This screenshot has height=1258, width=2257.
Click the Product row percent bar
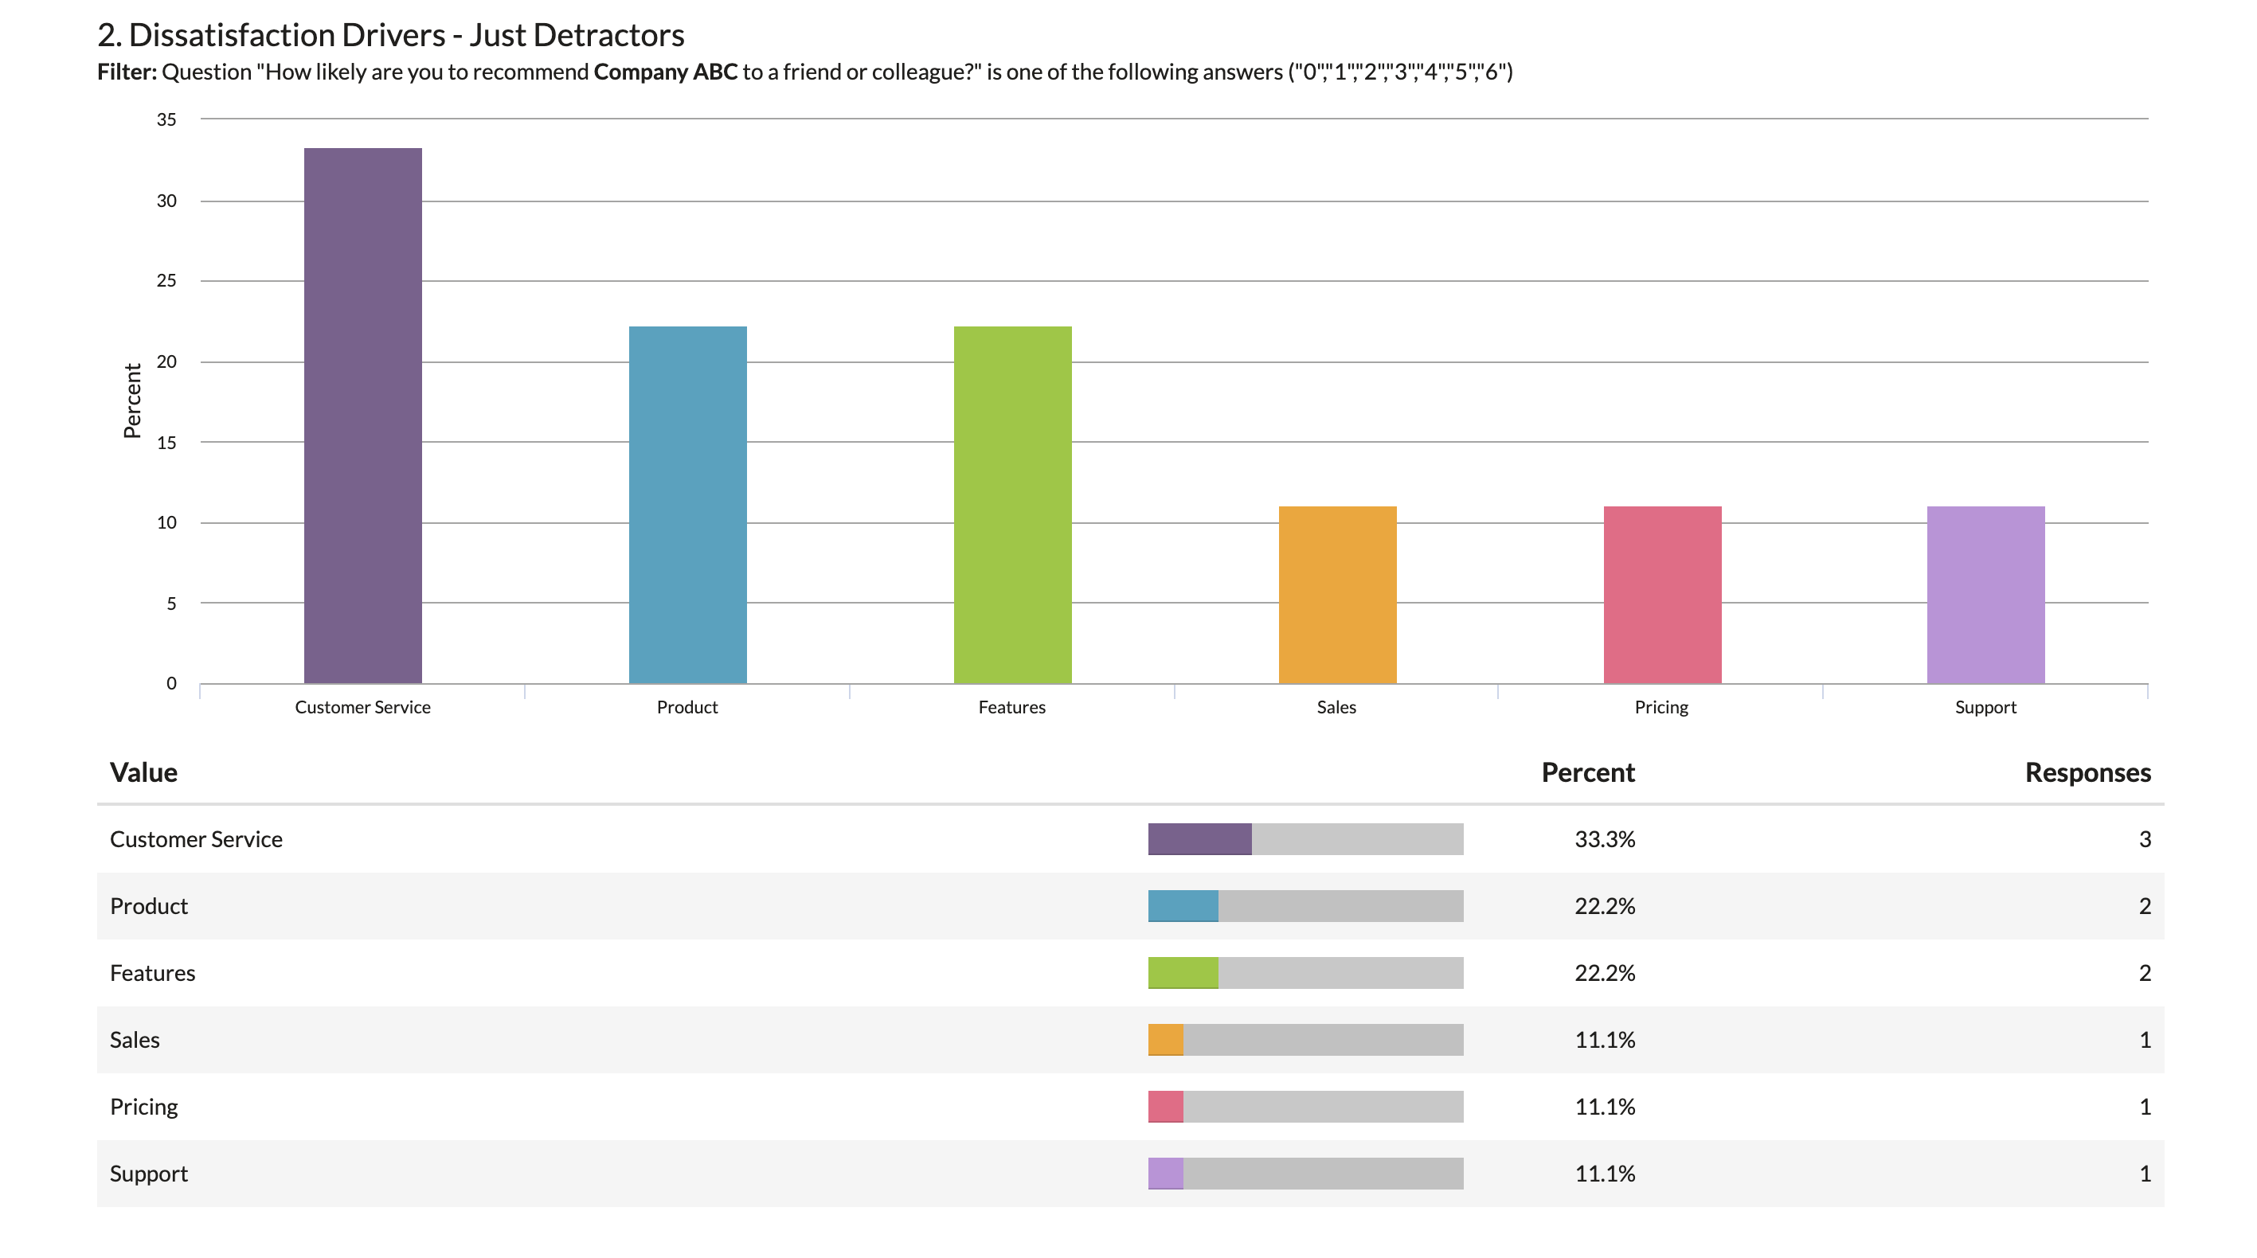tap(1305, 906)
